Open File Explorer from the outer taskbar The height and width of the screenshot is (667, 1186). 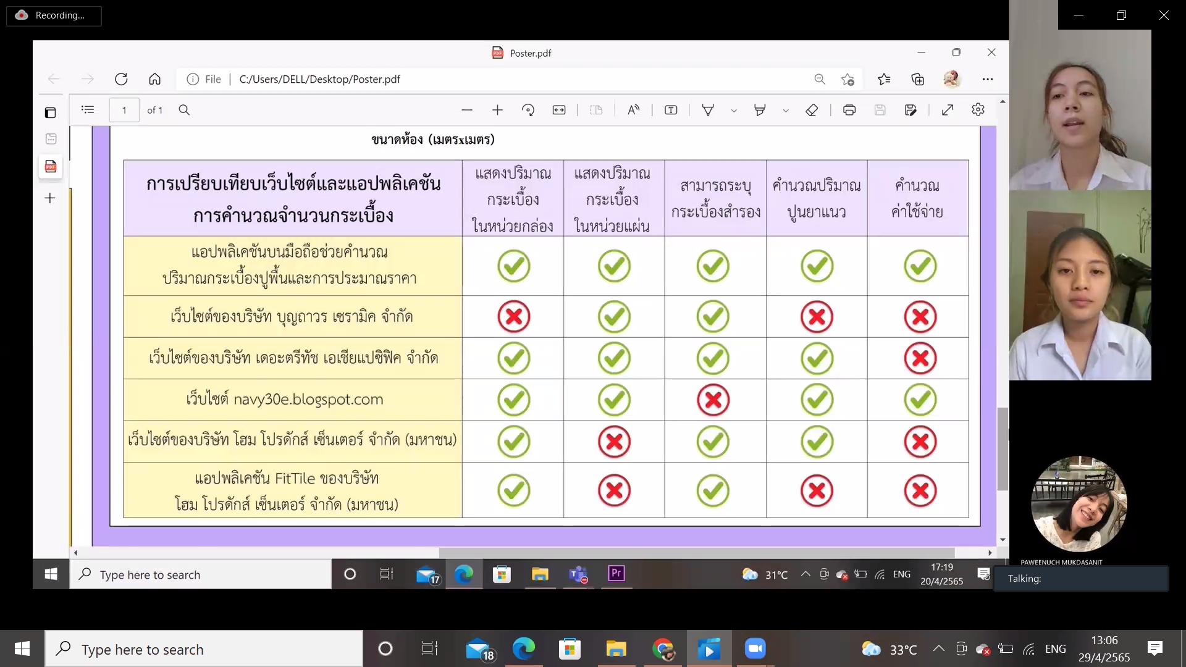616,649
